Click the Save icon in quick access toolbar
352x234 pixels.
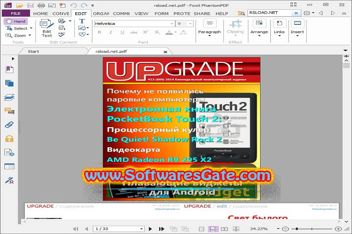coord(30,5)
